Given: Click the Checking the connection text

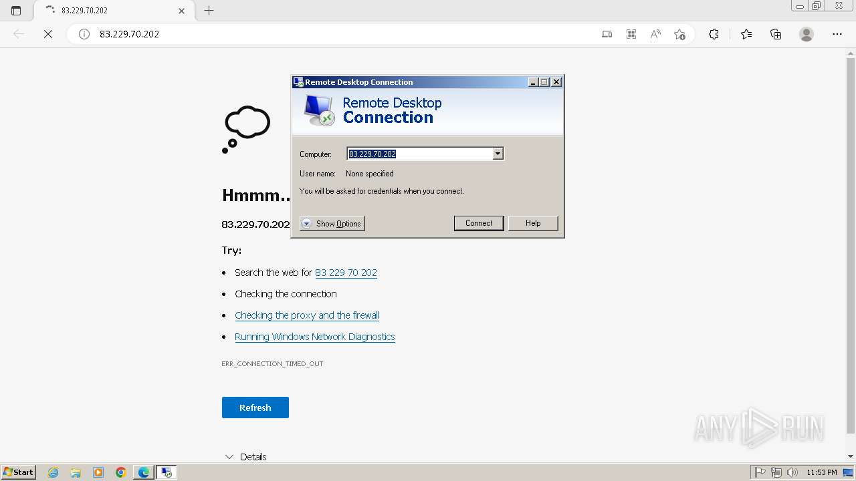Looking at the screenshot, I should coord(286,294).
